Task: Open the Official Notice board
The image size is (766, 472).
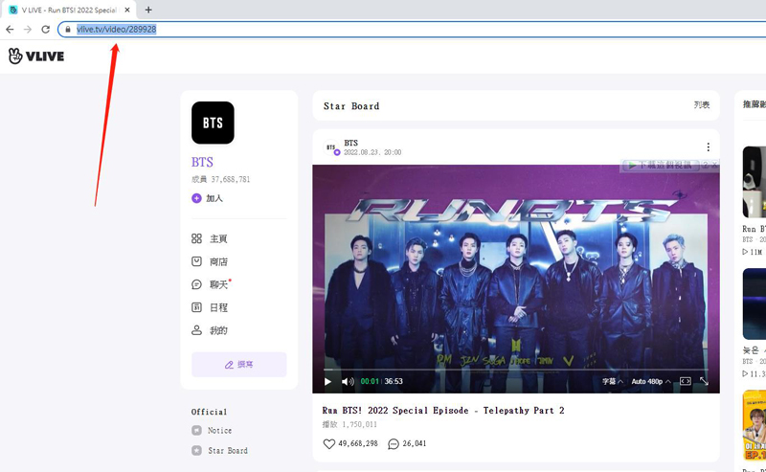Action: (212, 431)
